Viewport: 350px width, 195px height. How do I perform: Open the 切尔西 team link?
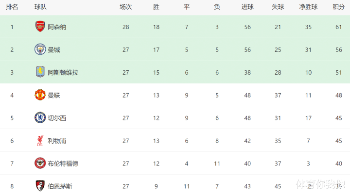coord(57,118)
